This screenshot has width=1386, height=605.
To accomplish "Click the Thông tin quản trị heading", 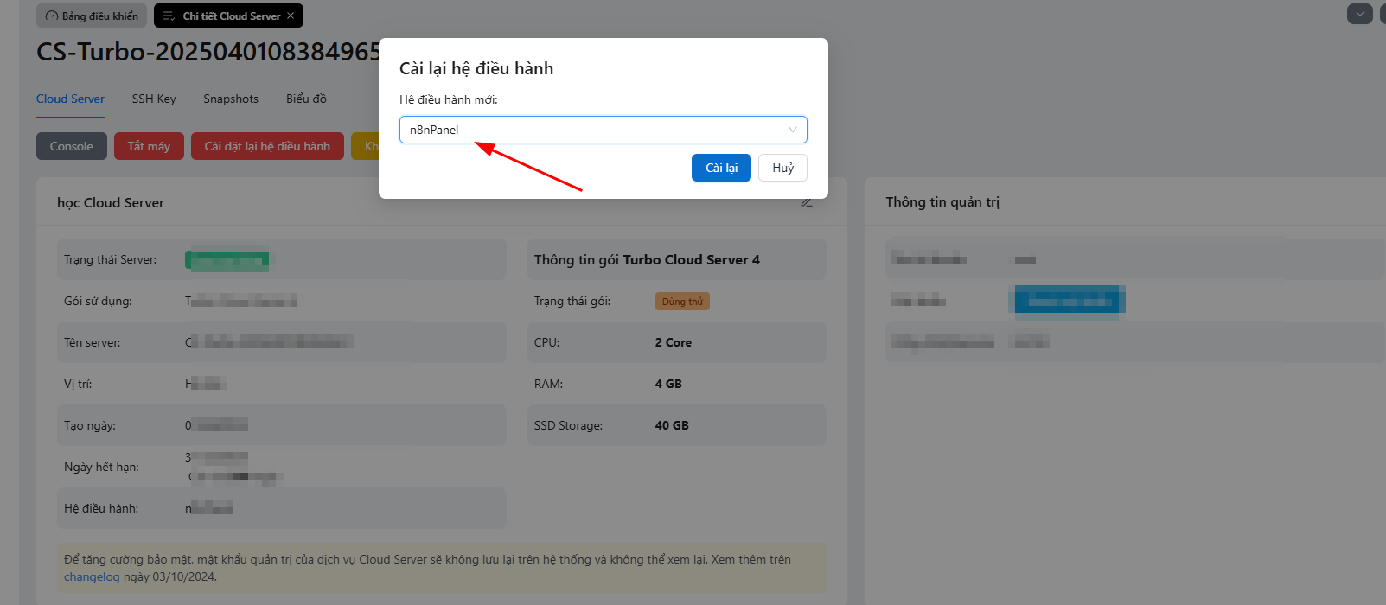I will click(942, 201).
